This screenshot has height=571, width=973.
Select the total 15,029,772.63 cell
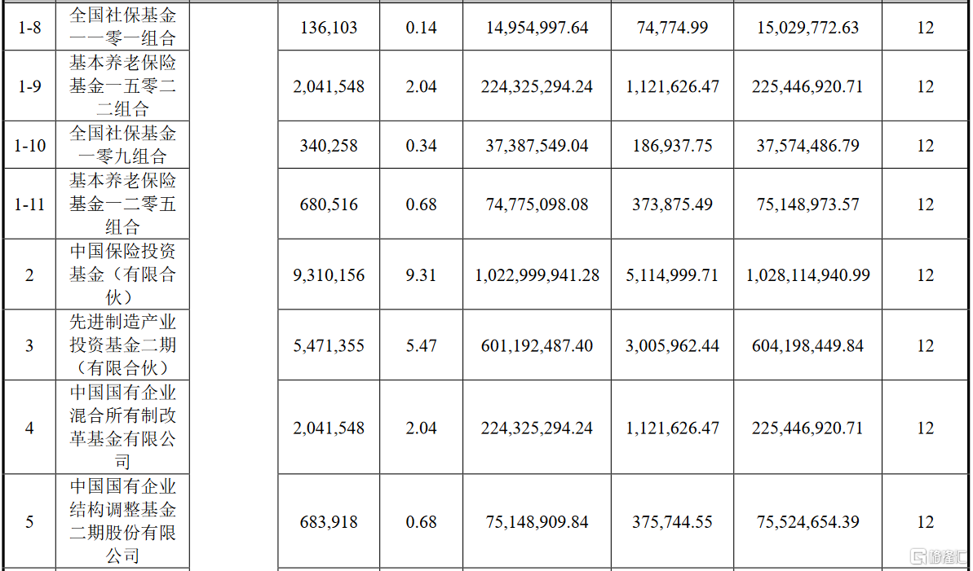[x=807, y=28]
